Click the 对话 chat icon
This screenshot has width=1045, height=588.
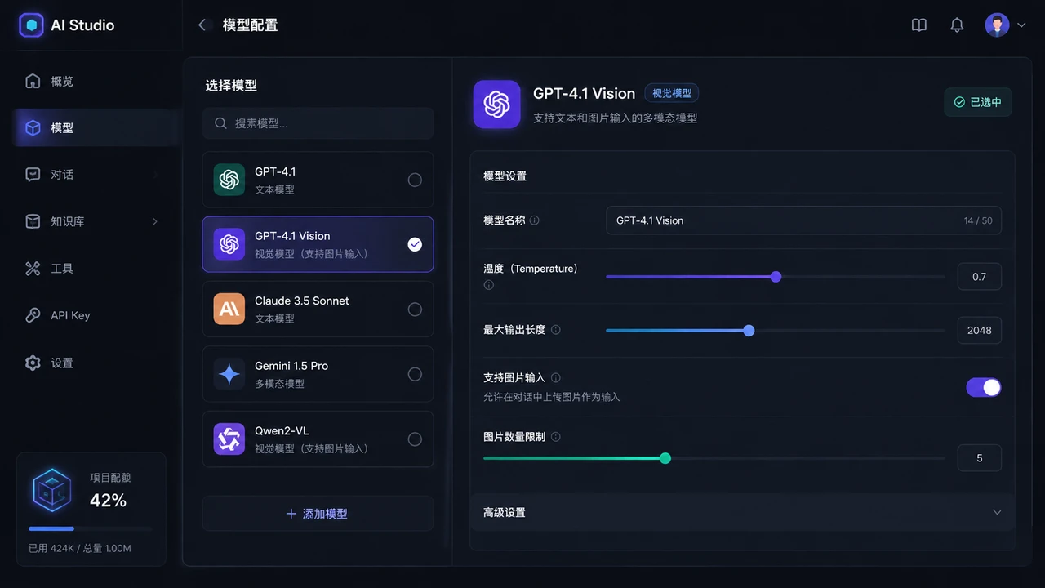(33, 174)
